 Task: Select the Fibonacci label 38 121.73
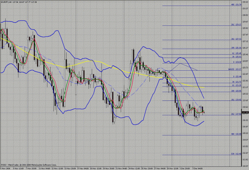(237, 82)
